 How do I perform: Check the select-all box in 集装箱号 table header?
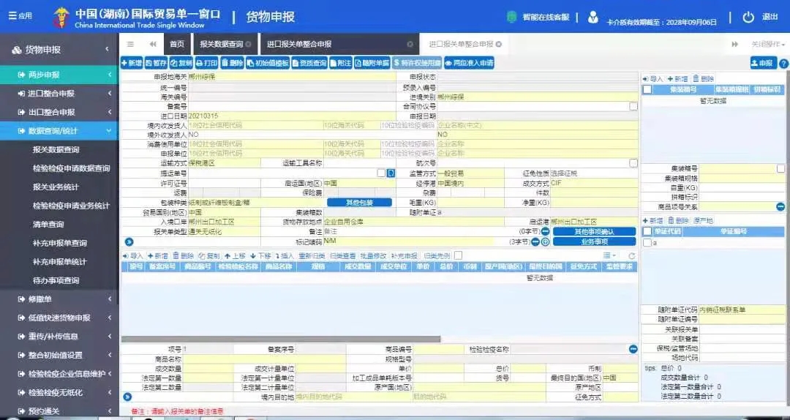click(647, 89)
